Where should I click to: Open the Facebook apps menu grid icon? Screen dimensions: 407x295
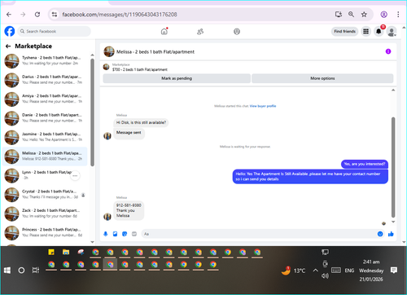[365, 32]
